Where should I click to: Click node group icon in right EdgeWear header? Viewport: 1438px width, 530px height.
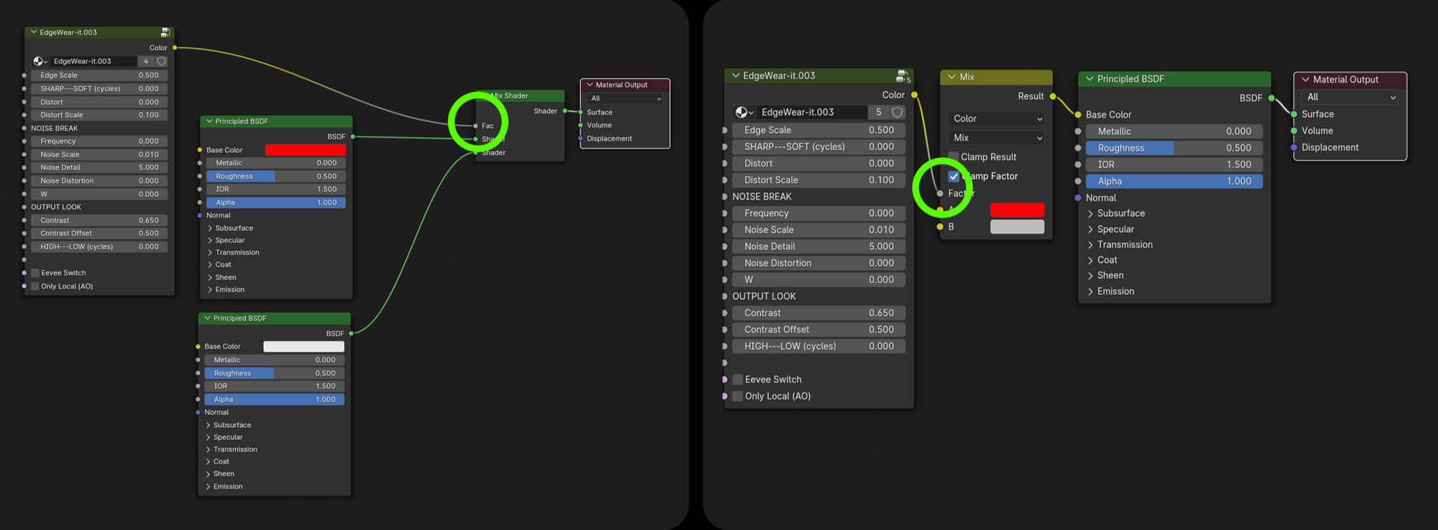coord(902,76)
